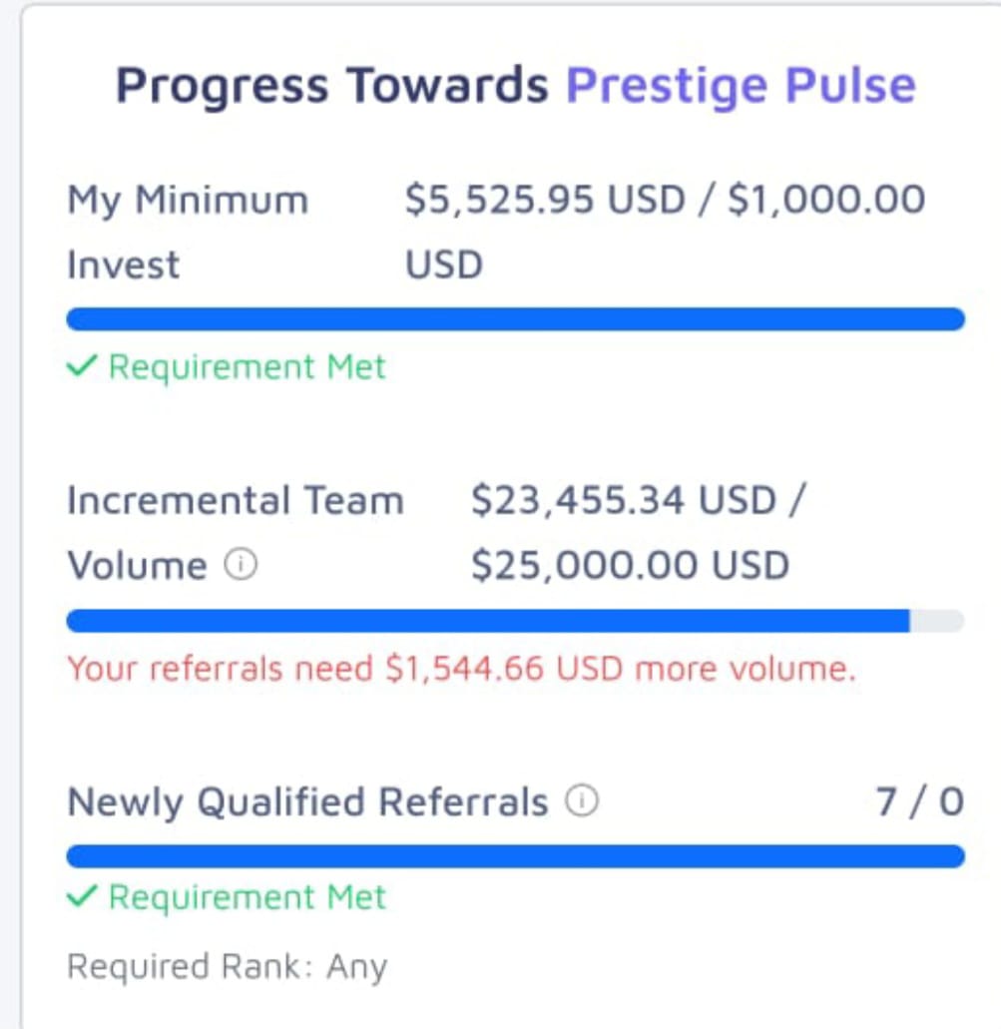The width and height of the screenshot is (1001, 1029).
Task: Click the Newly Qualified Referrals progress bar
Action: pyautogui.click(x=515, y=856)
